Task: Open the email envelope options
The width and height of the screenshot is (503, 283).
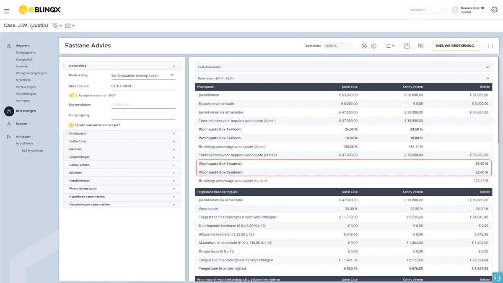Action: click(70, 26)
